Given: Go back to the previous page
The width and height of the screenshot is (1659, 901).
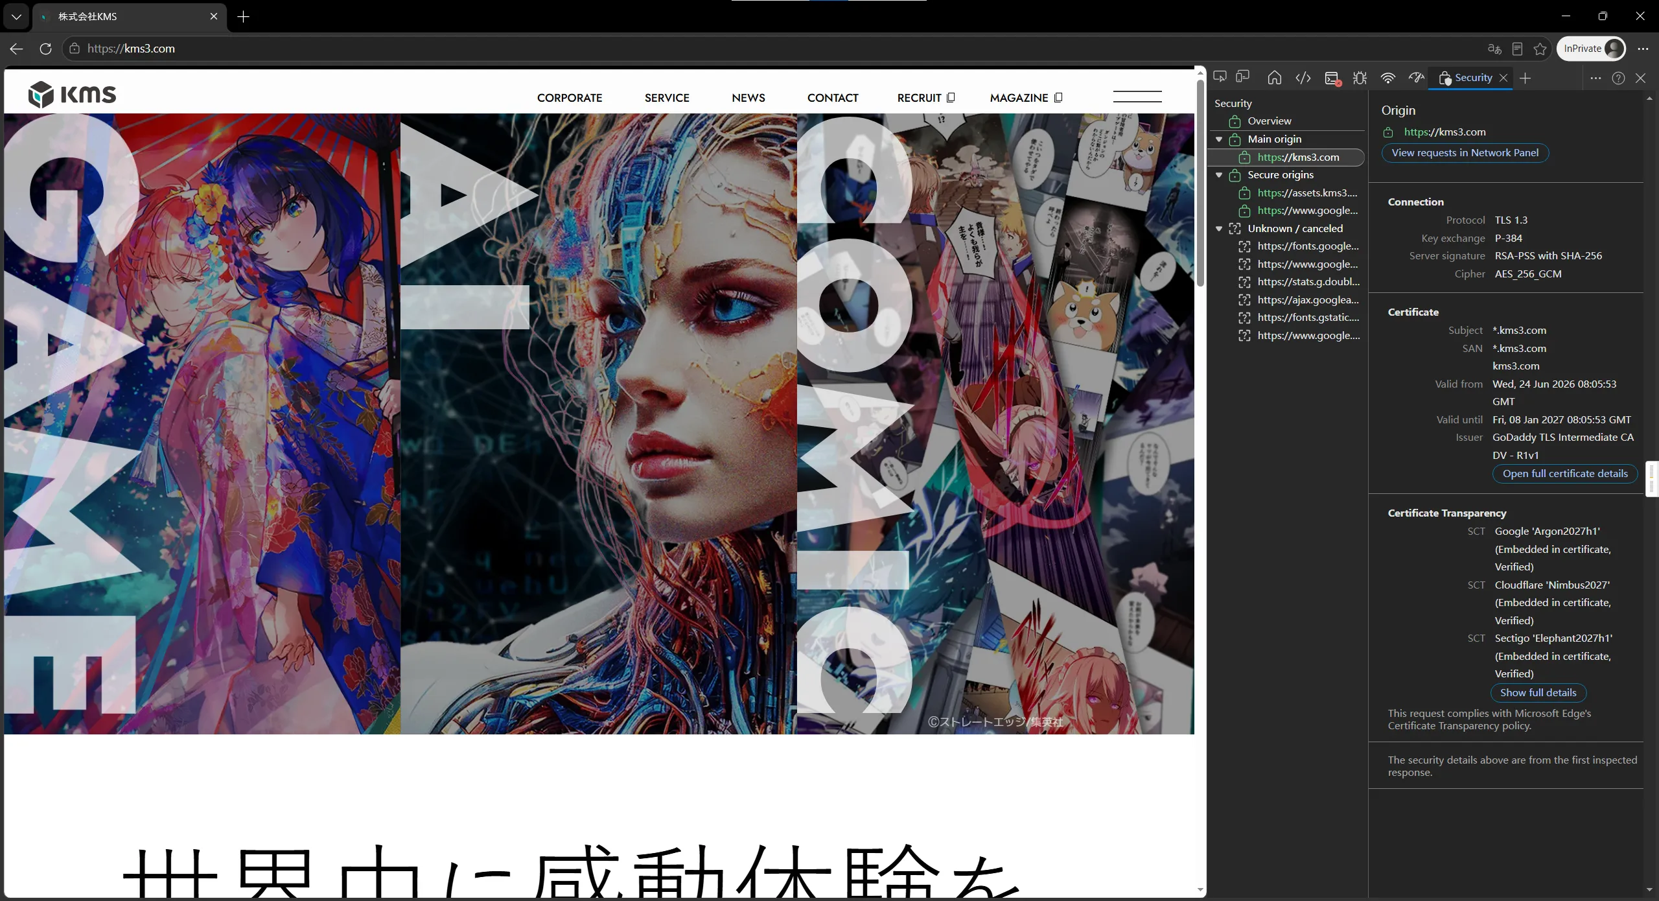Looking at the screenshot, I should [17, 49].
